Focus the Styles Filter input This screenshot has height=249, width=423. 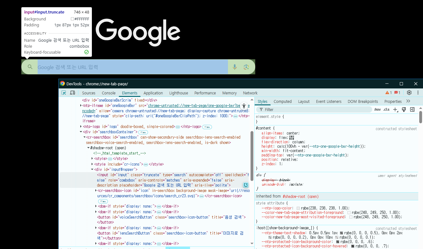(314, 109)
